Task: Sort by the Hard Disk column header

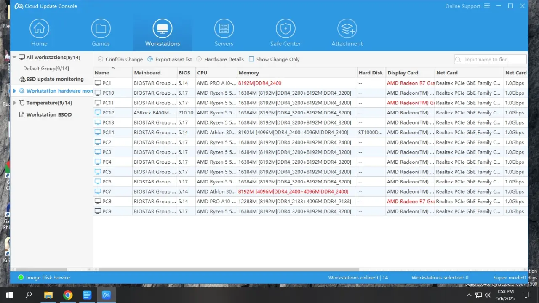Action: point(371,73)
